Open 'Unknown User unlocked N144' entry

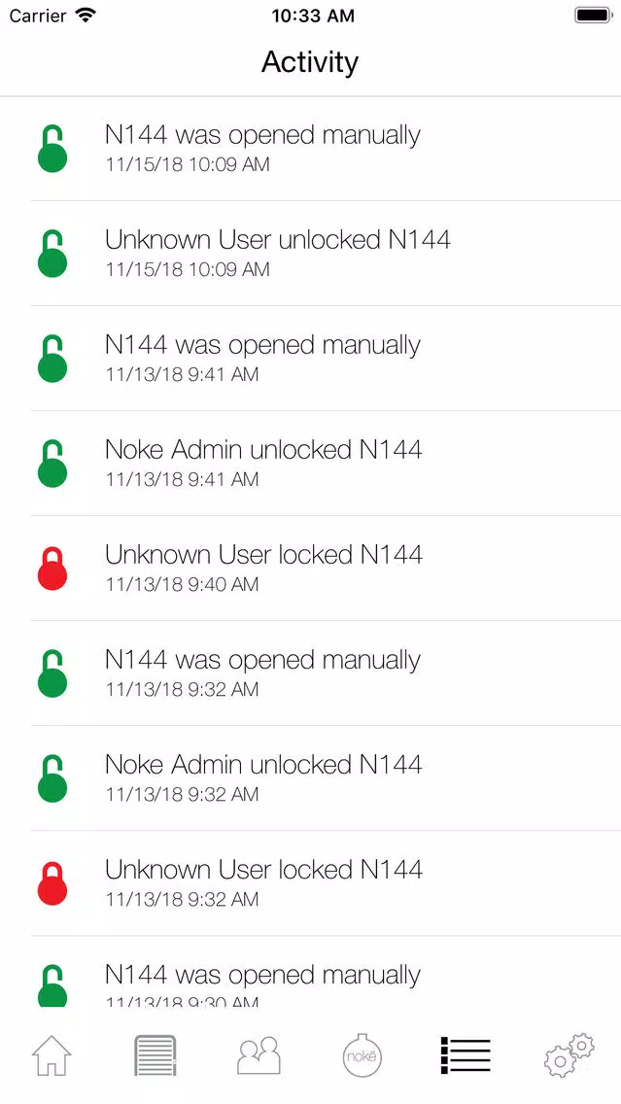tap(326, 253)
